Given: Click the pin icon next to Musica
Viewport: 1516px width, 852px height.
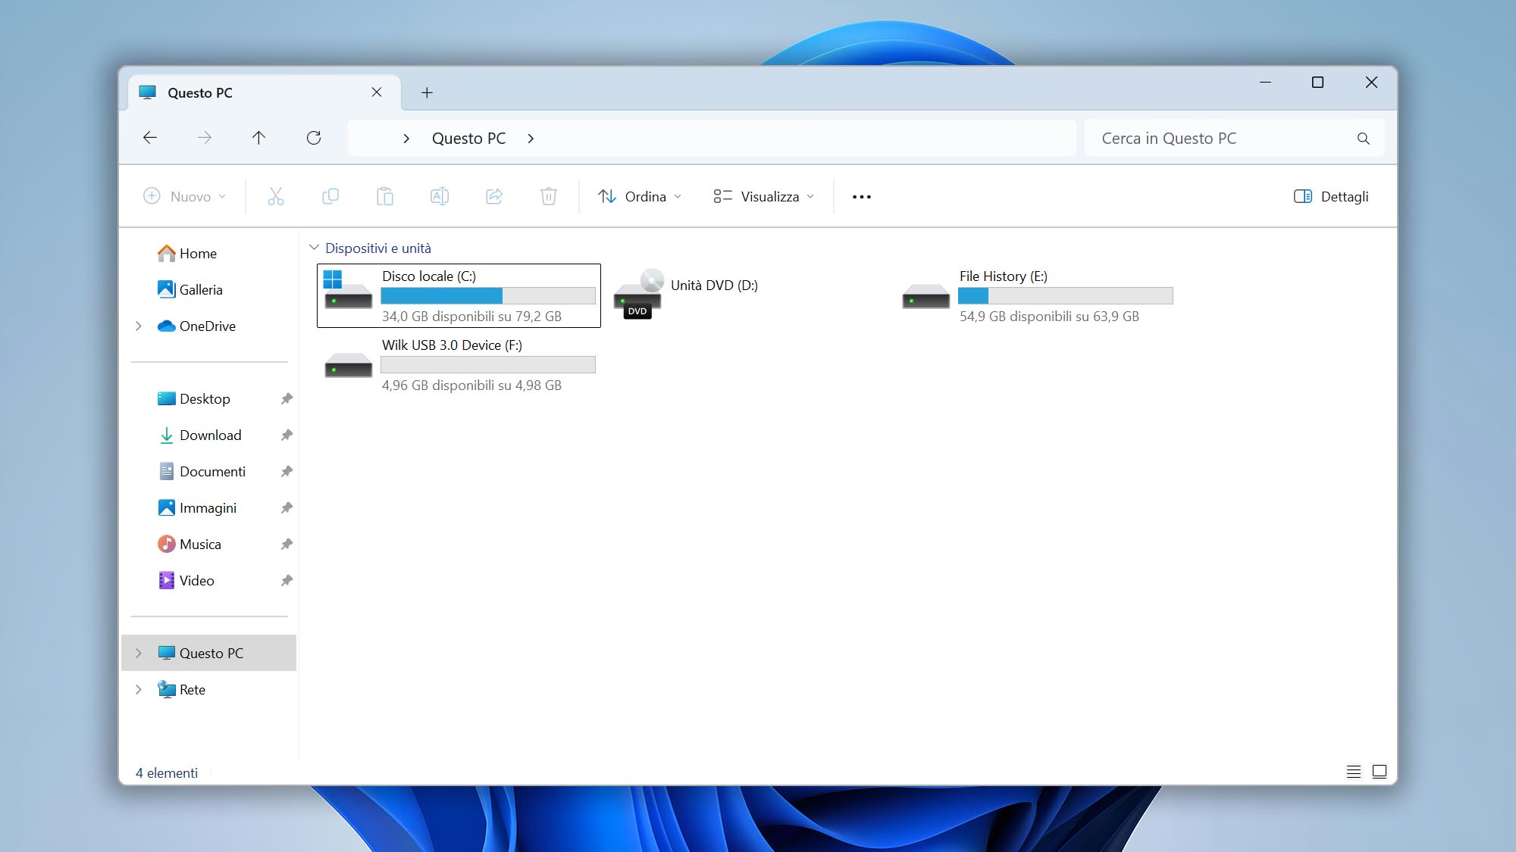Looking at the screenshot, I should tap(287, 545).
